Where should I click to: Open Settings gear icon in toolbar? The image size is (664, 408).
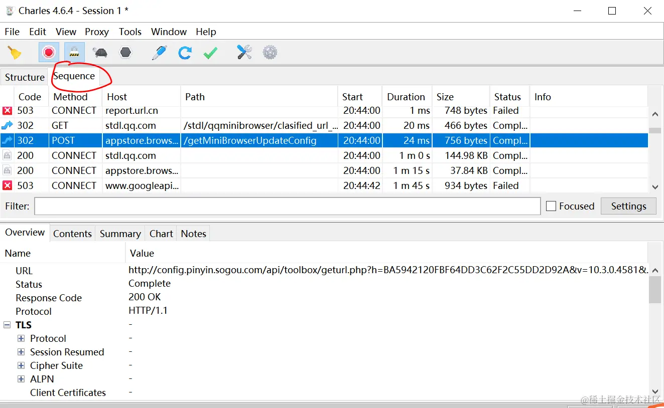[x=270, y=52]
